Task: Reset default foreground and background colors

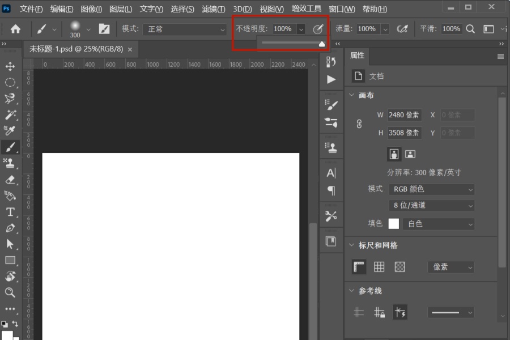Action: (5, 324)
